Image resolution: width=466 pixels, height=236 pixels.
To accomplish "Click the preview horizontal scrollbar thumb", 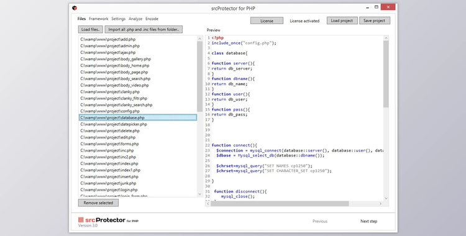I will [280, 204].
